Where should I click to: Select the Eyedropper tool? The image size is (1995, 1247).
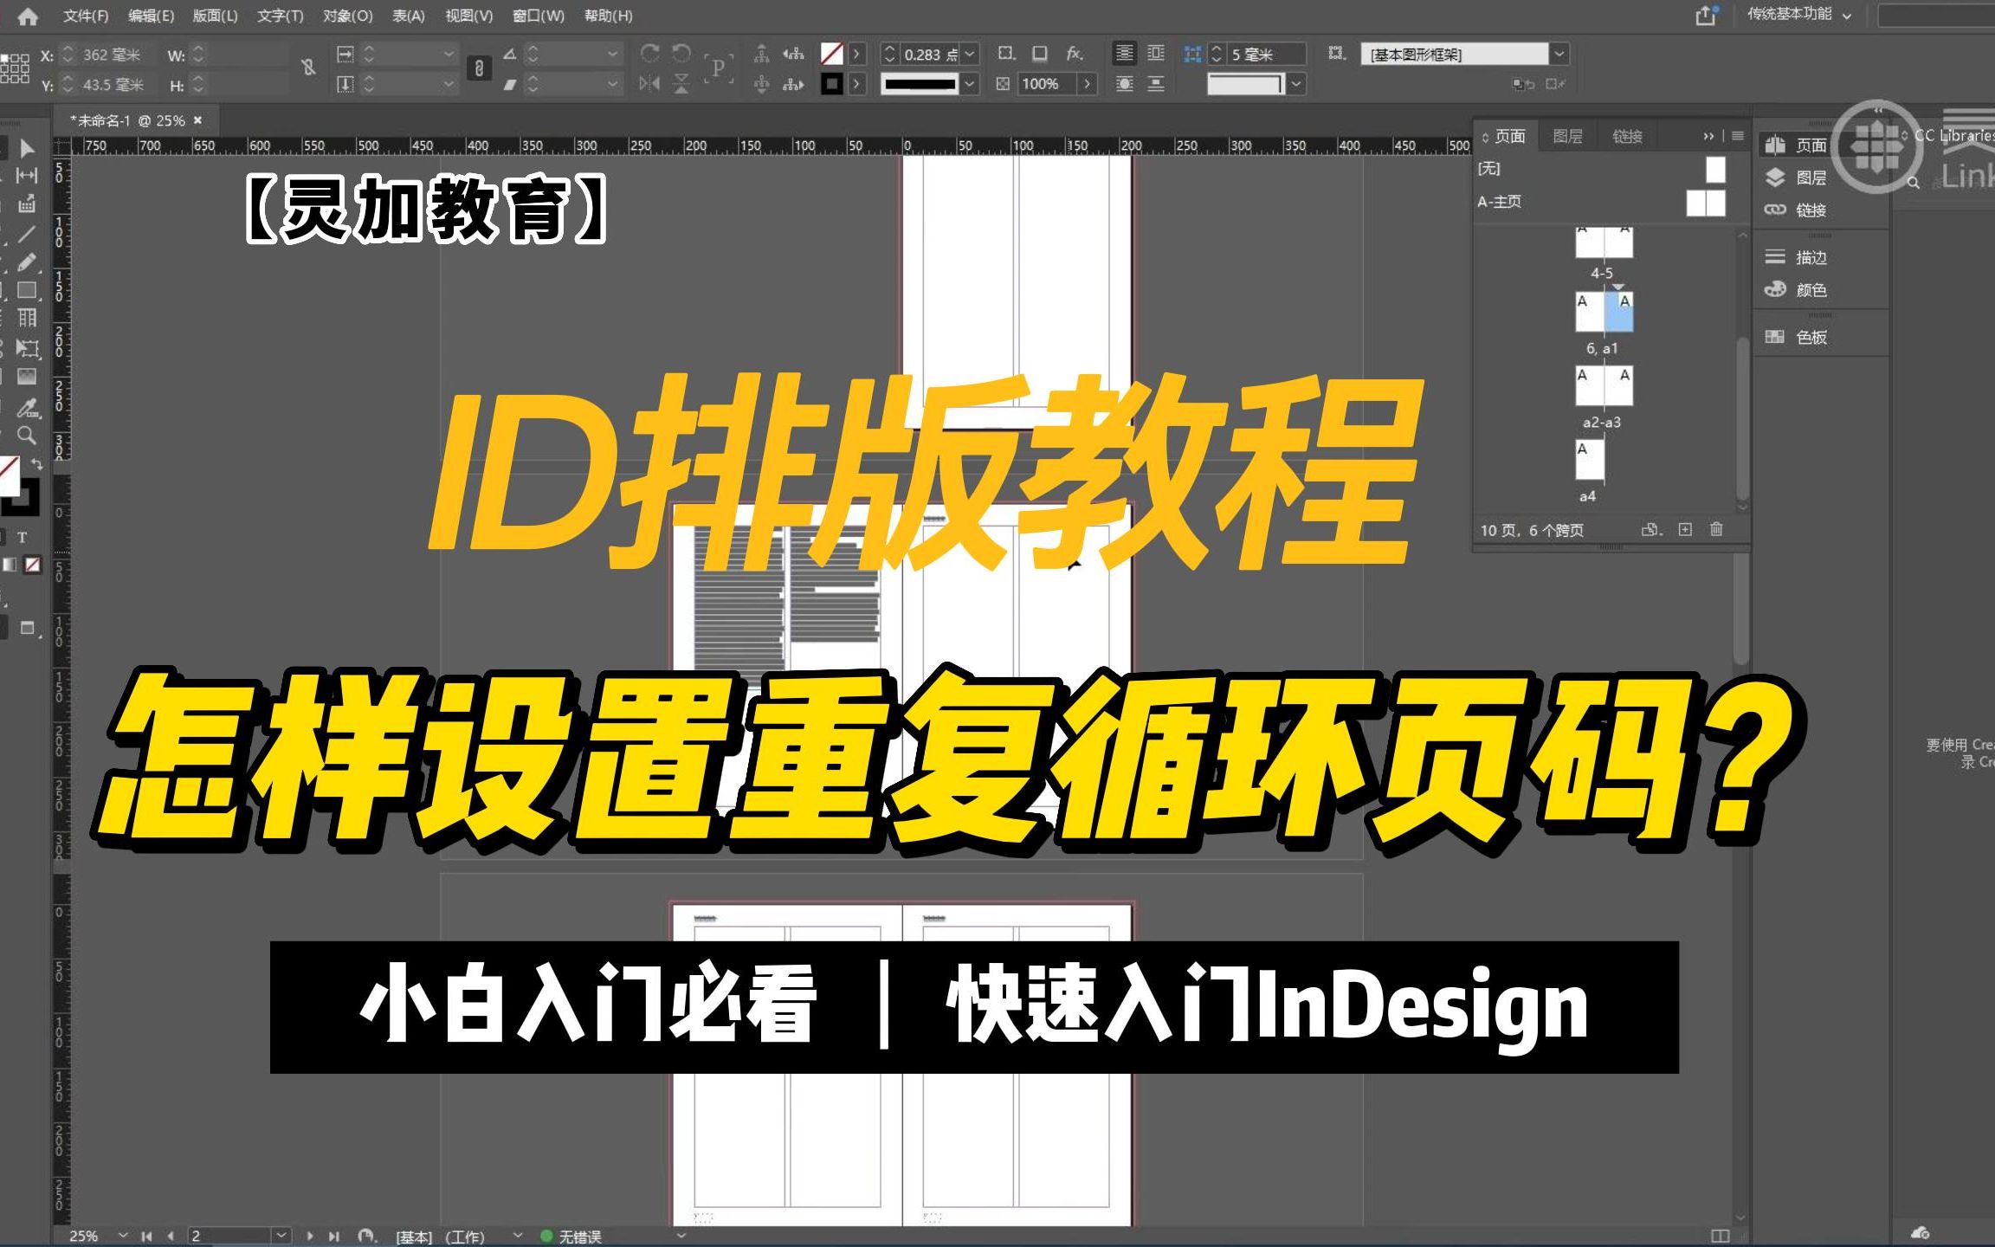tap(28, 407)
